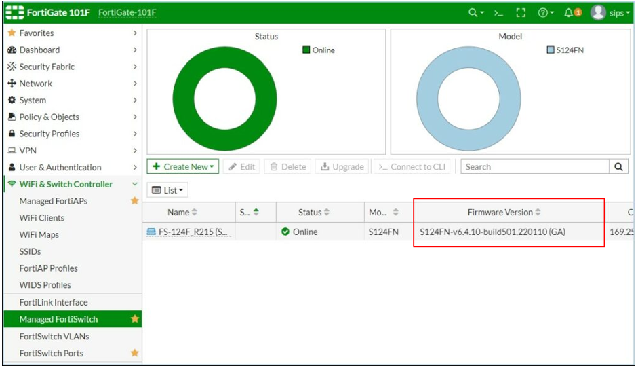
Task: Click the Dashboard gauge icon
Action: (12, 50)
